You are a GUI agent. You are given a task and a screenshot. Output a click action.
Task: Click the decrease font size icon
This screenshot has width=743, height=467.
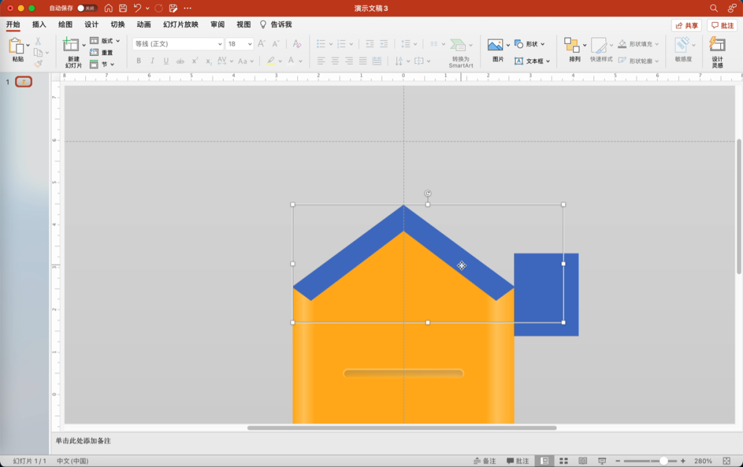point(276,43)
